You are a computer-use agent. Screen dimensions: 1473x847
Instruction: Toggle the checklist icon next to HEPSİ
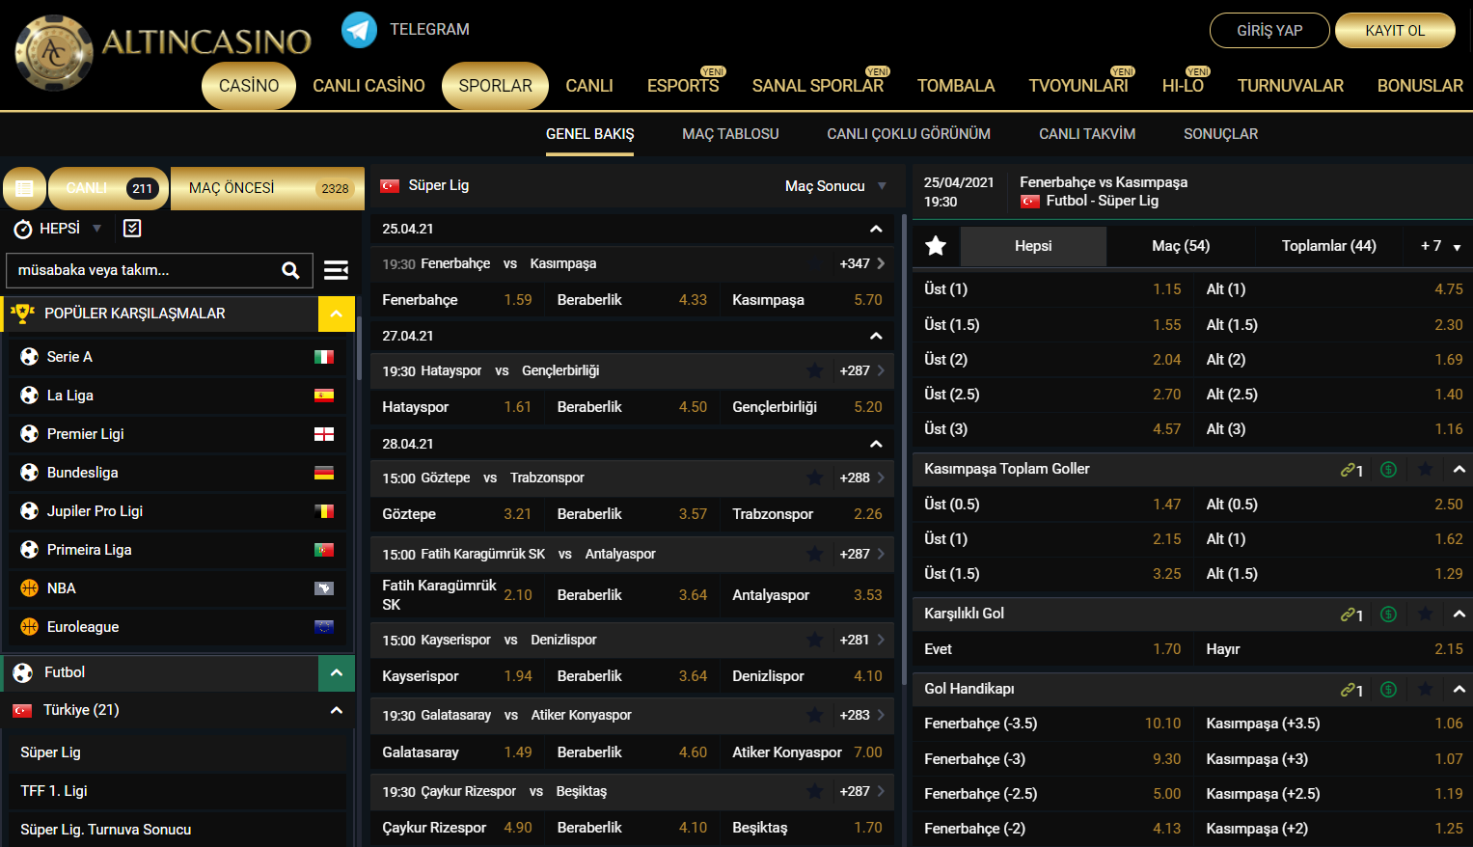click(132, 228)
